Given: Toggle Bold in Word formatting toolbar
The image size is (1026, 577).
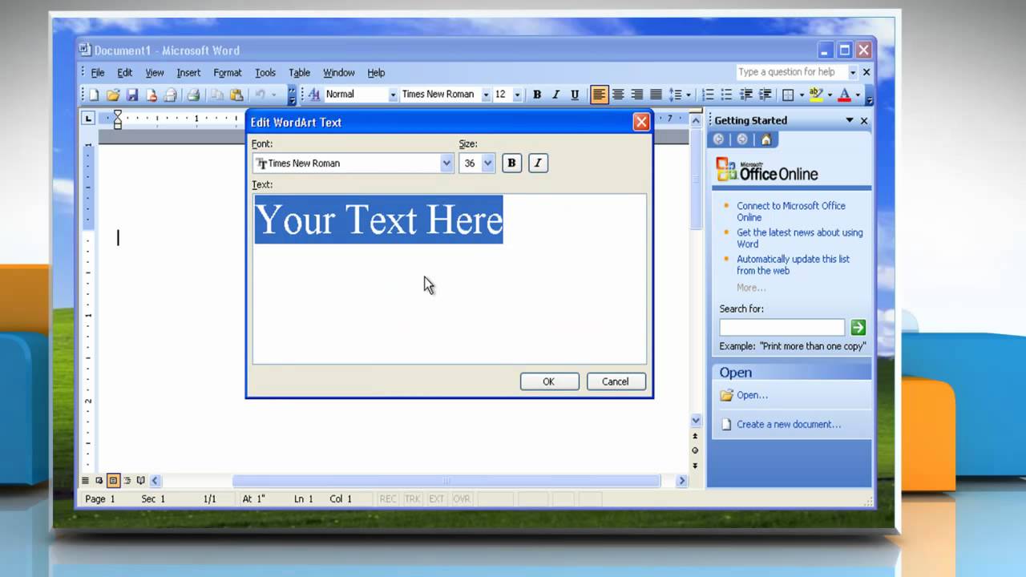Looking at the screenshot, I should click(537, 95).
